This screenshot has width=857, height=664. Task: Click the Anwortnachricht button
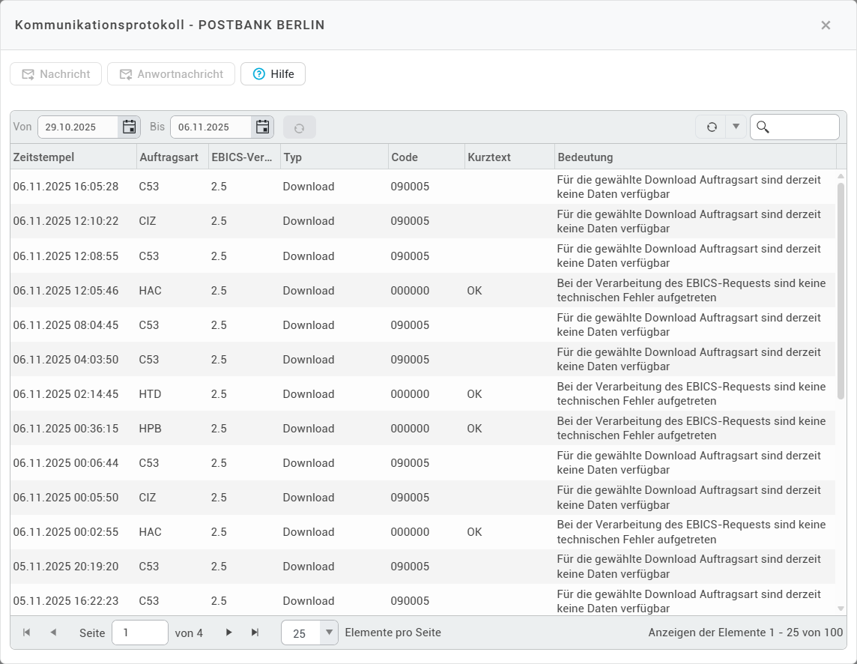pyautogui.click(x=171, y=74)
